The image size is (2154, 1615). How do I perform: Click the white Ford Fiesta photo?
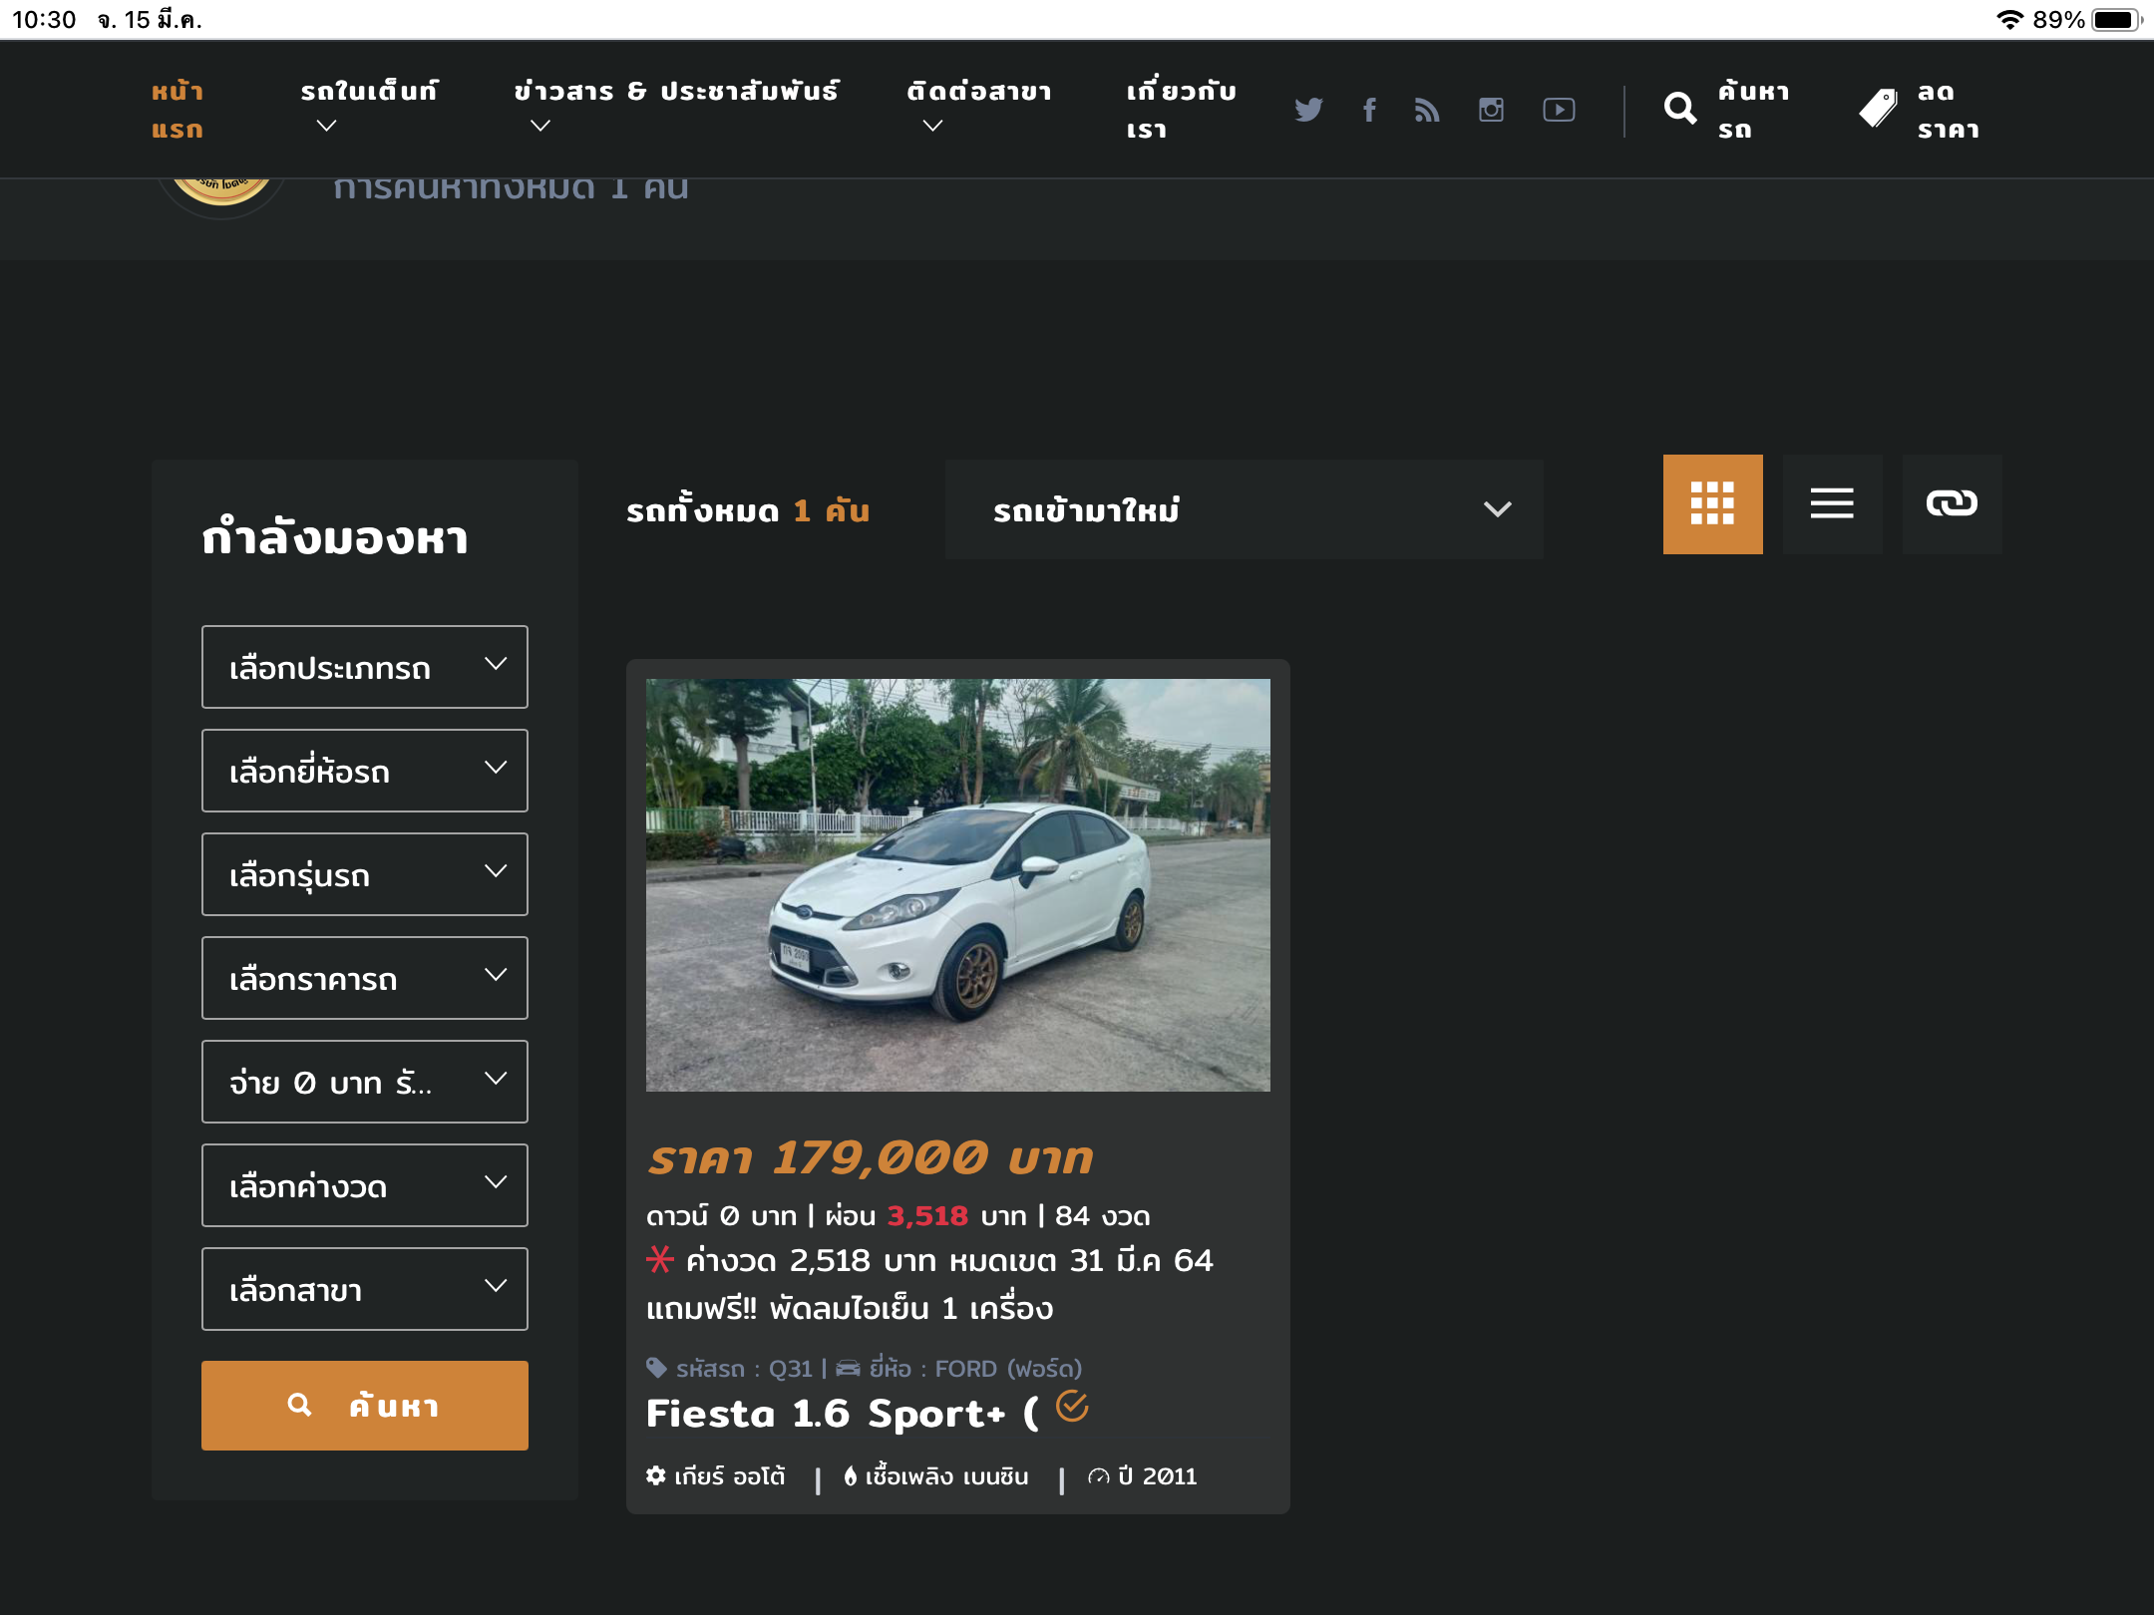tap(957, 885)
